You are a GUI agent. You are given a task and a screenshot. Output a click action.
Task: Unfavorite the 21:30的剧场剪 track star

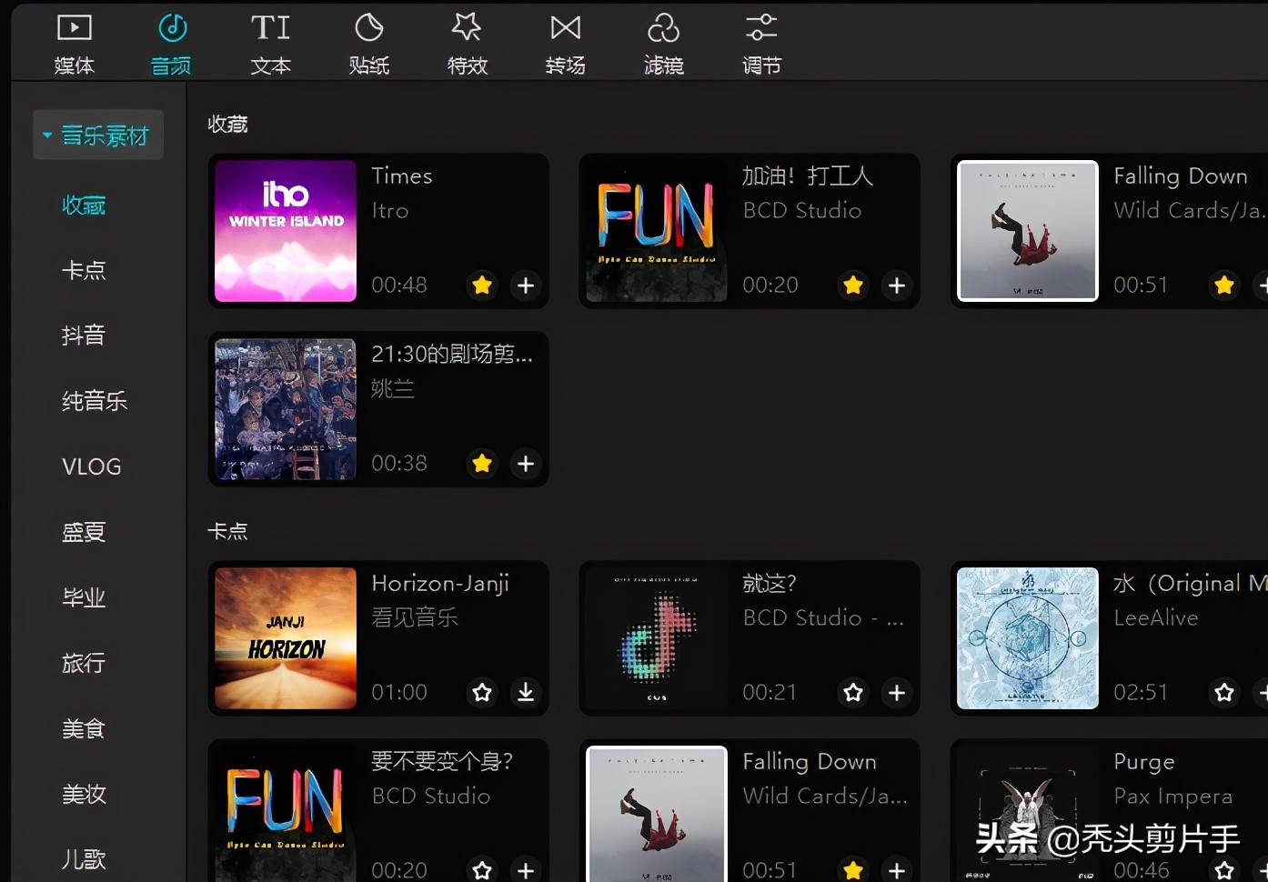click(x=482, y=464)
